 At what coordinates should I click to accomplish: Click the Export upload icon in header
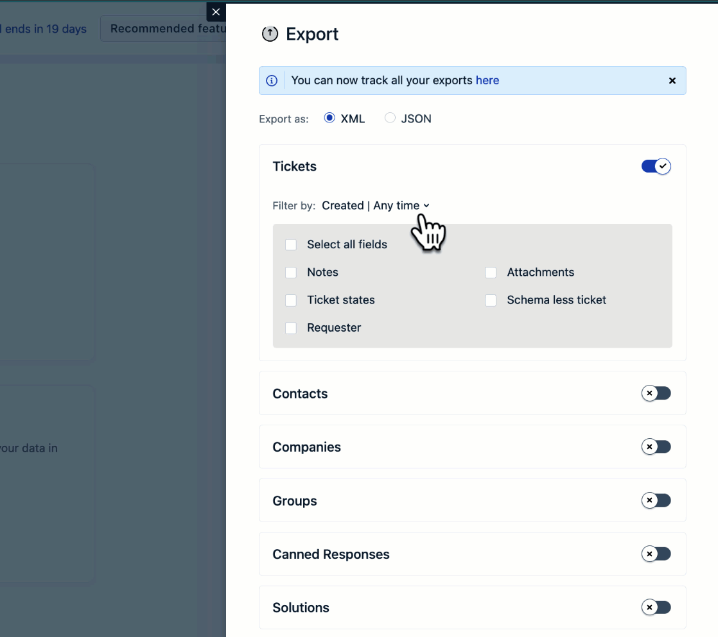(x=270, y=35)
